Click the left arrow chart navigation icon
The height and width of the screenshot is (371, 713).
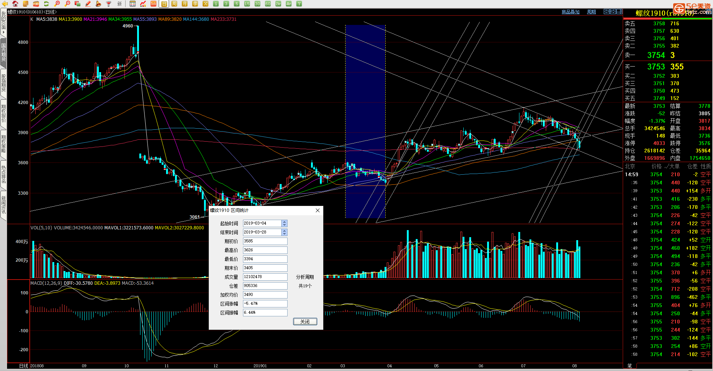click(606, 12)
